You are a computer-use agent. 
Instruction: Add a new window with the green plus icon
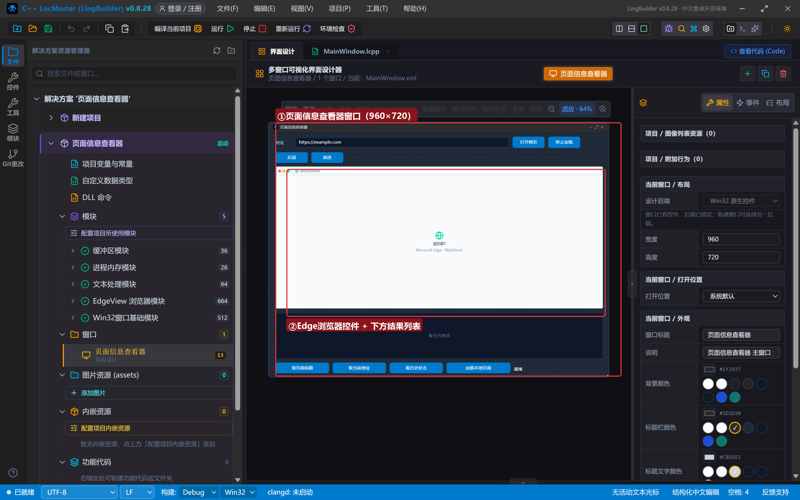point(747,73)
